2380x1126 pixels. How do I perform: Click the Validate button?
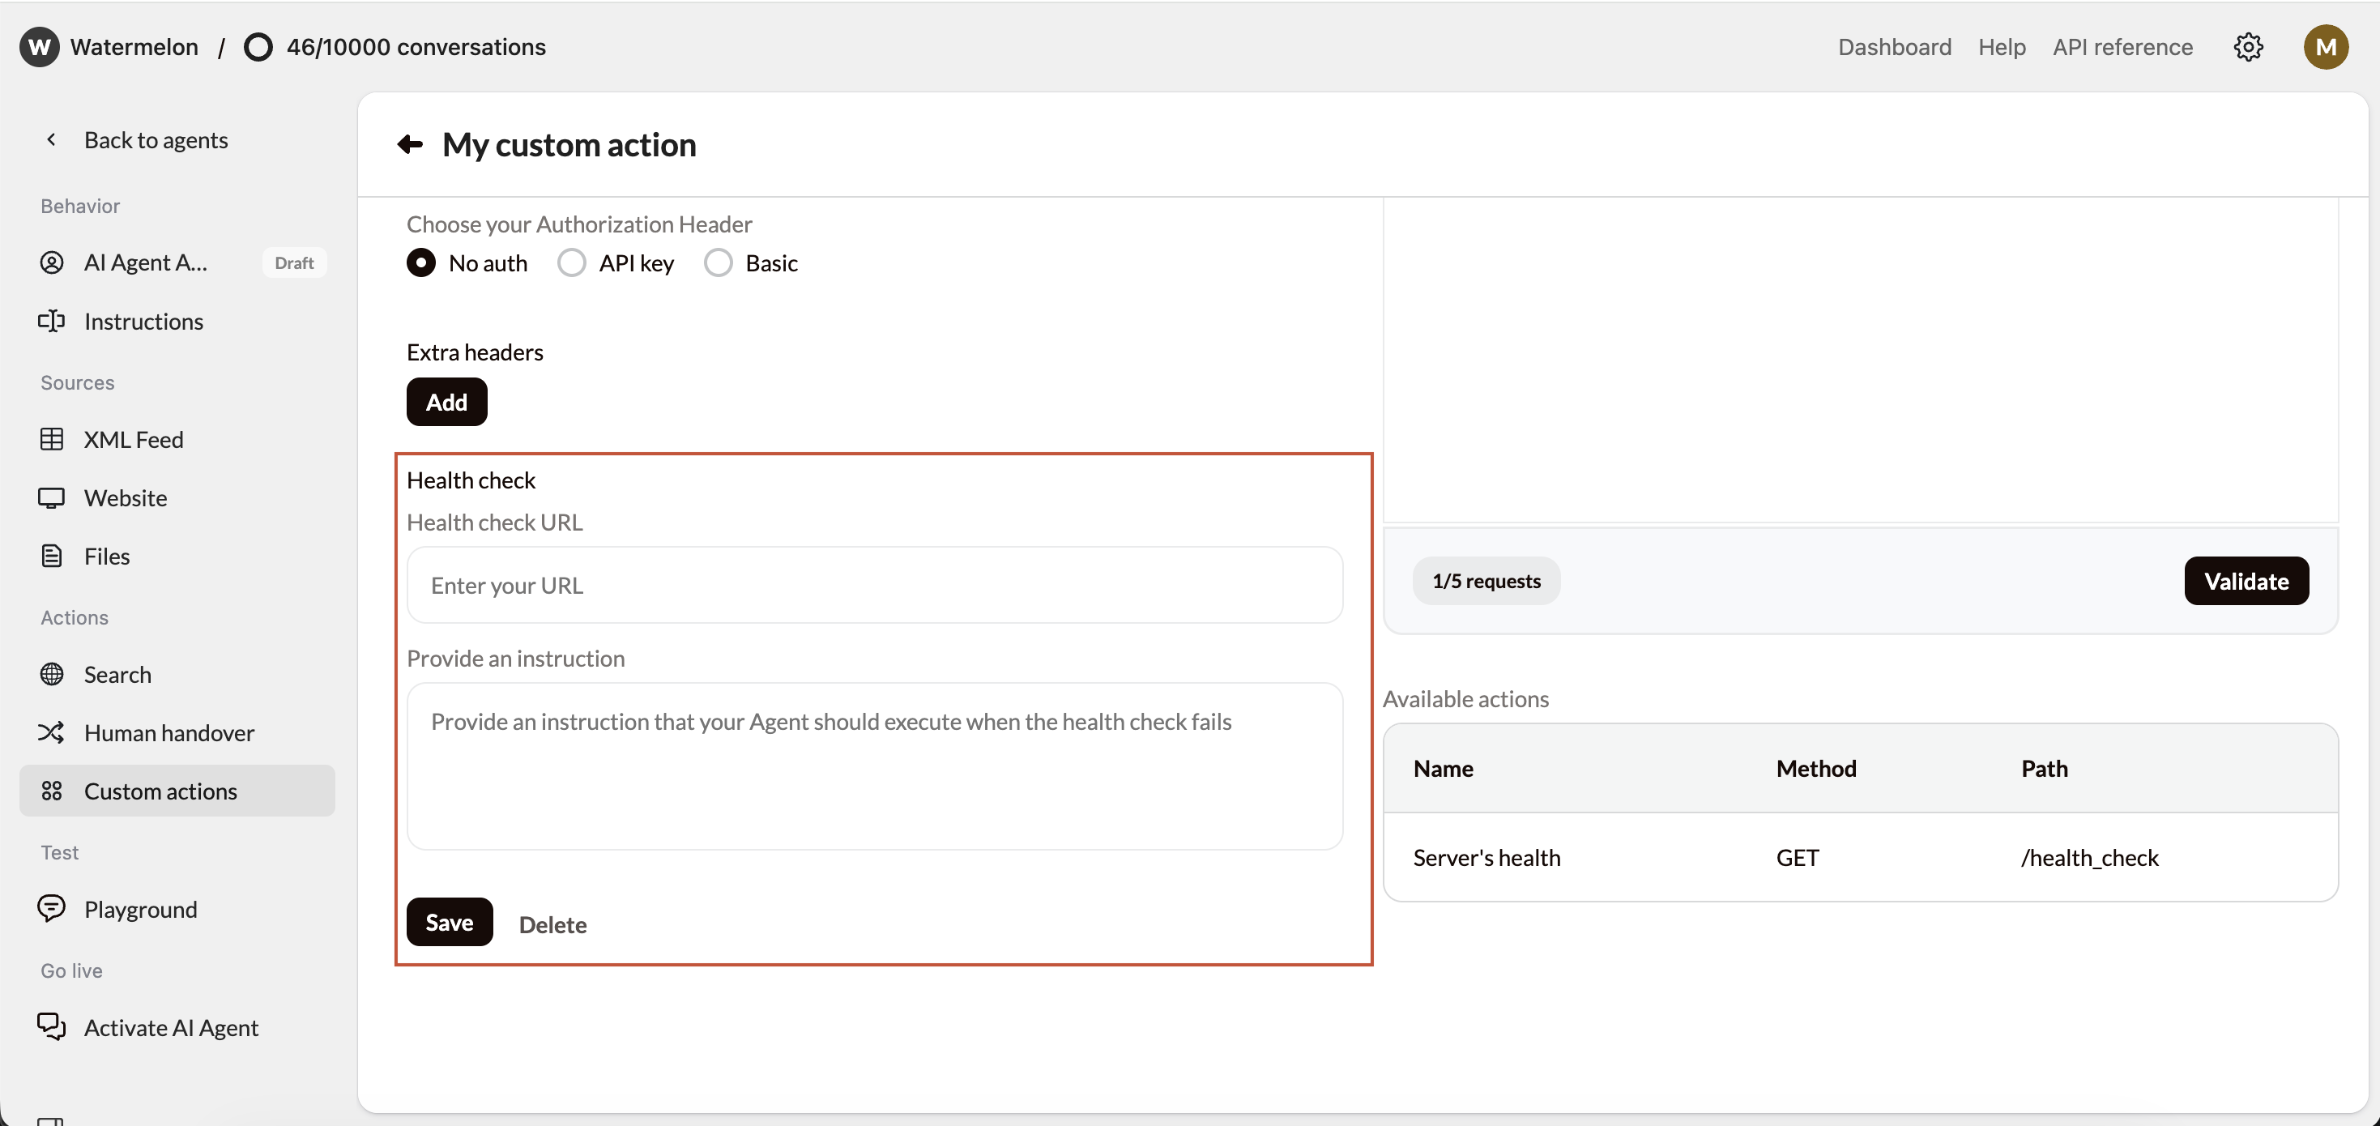click(2245, 581)
